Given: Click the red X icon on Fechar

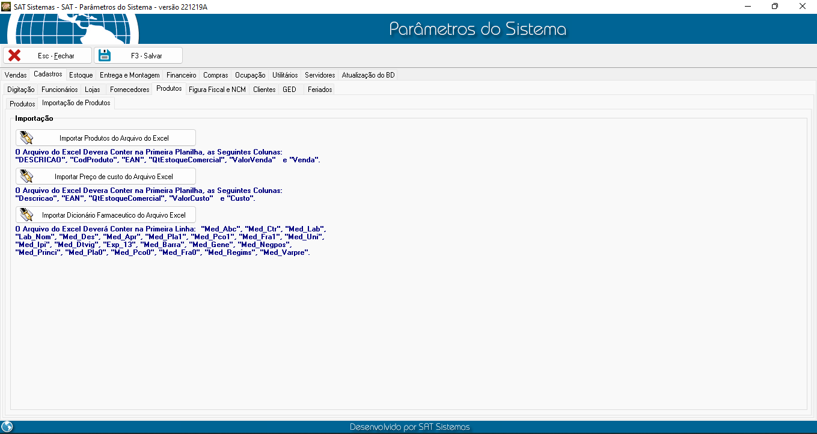Looking at the screenshot, I should pos(14,56).
